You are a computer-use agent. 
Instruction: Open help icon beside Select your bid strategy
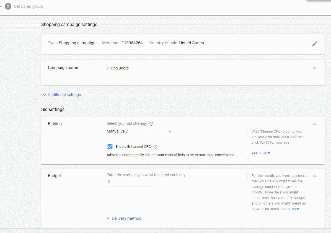click(151, 124)
